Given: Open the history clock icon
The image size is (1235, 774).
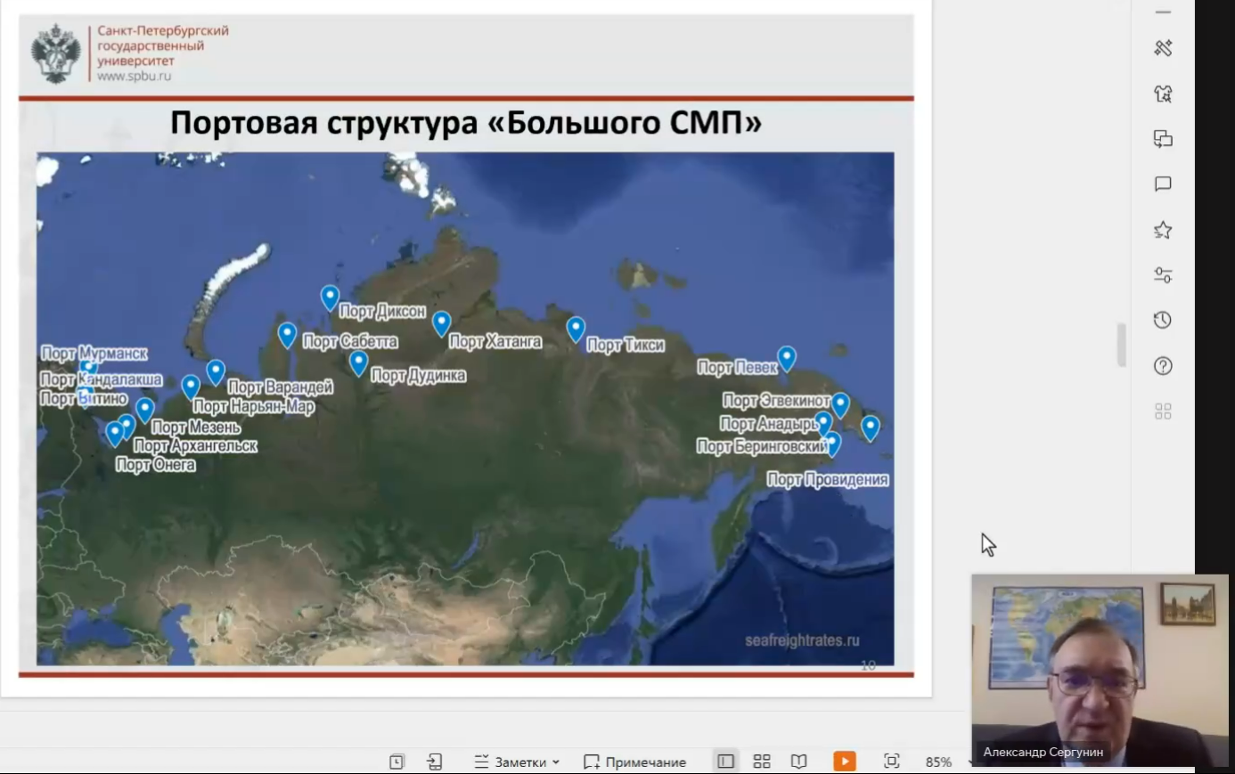Looking at the screenshot, I should click(x=1163, y=321).
